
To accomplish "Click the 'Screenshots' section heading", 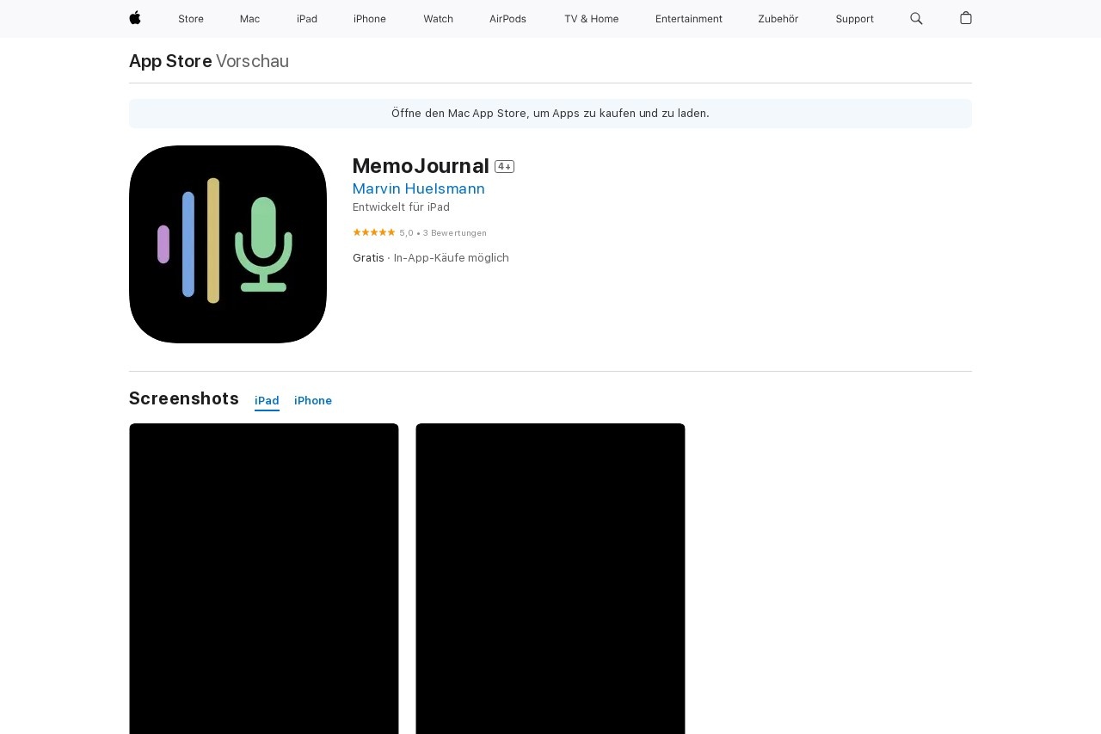I will (x=184, y=398).
